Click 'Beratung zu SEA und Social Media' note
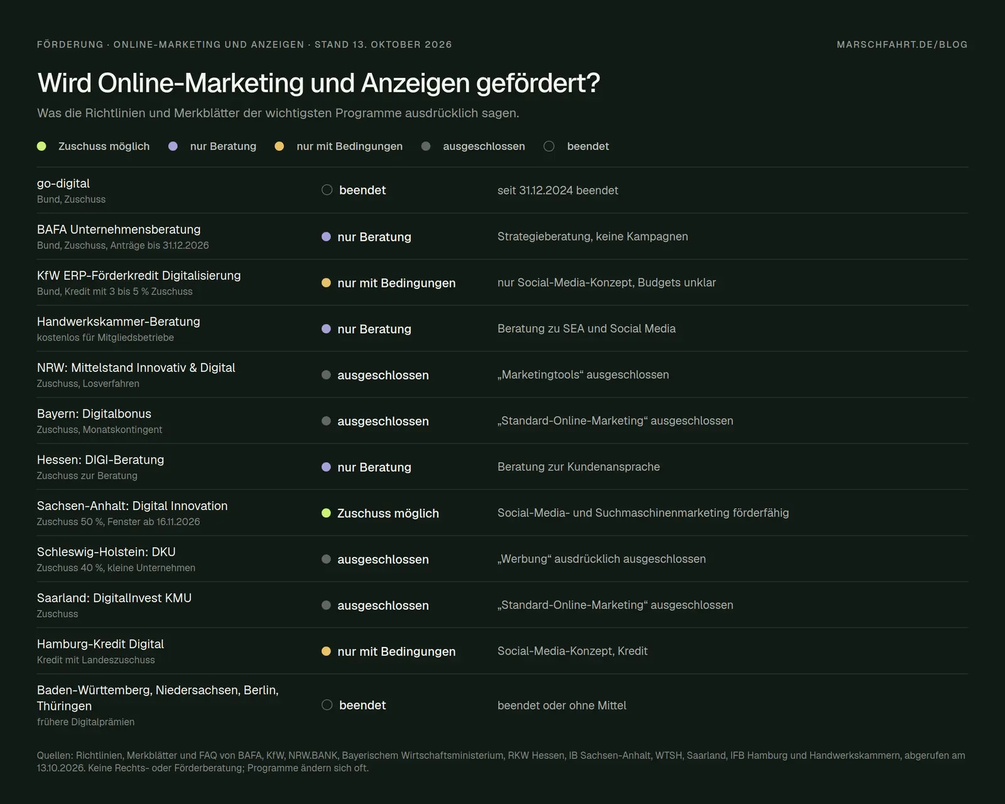The height and width of the screenshot is (804, 1005). click(x=587, y=329)
